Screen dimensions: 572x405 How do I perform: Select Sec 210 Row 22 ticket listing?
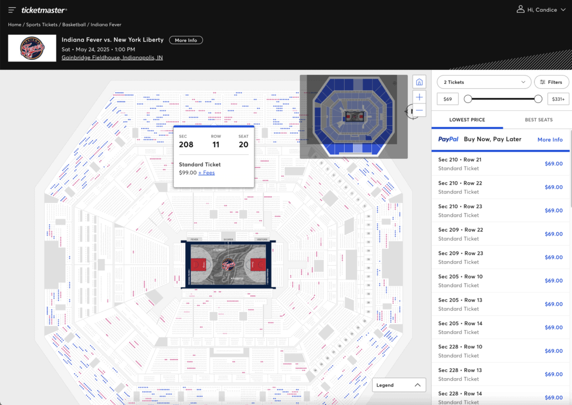(x=500, y=187)
